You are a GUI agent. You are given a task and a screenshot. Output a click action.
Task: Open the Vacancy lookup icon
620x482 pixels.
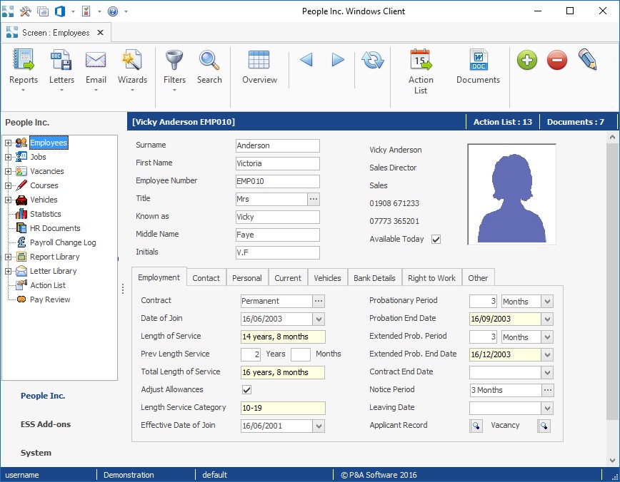tap(544, 426)
